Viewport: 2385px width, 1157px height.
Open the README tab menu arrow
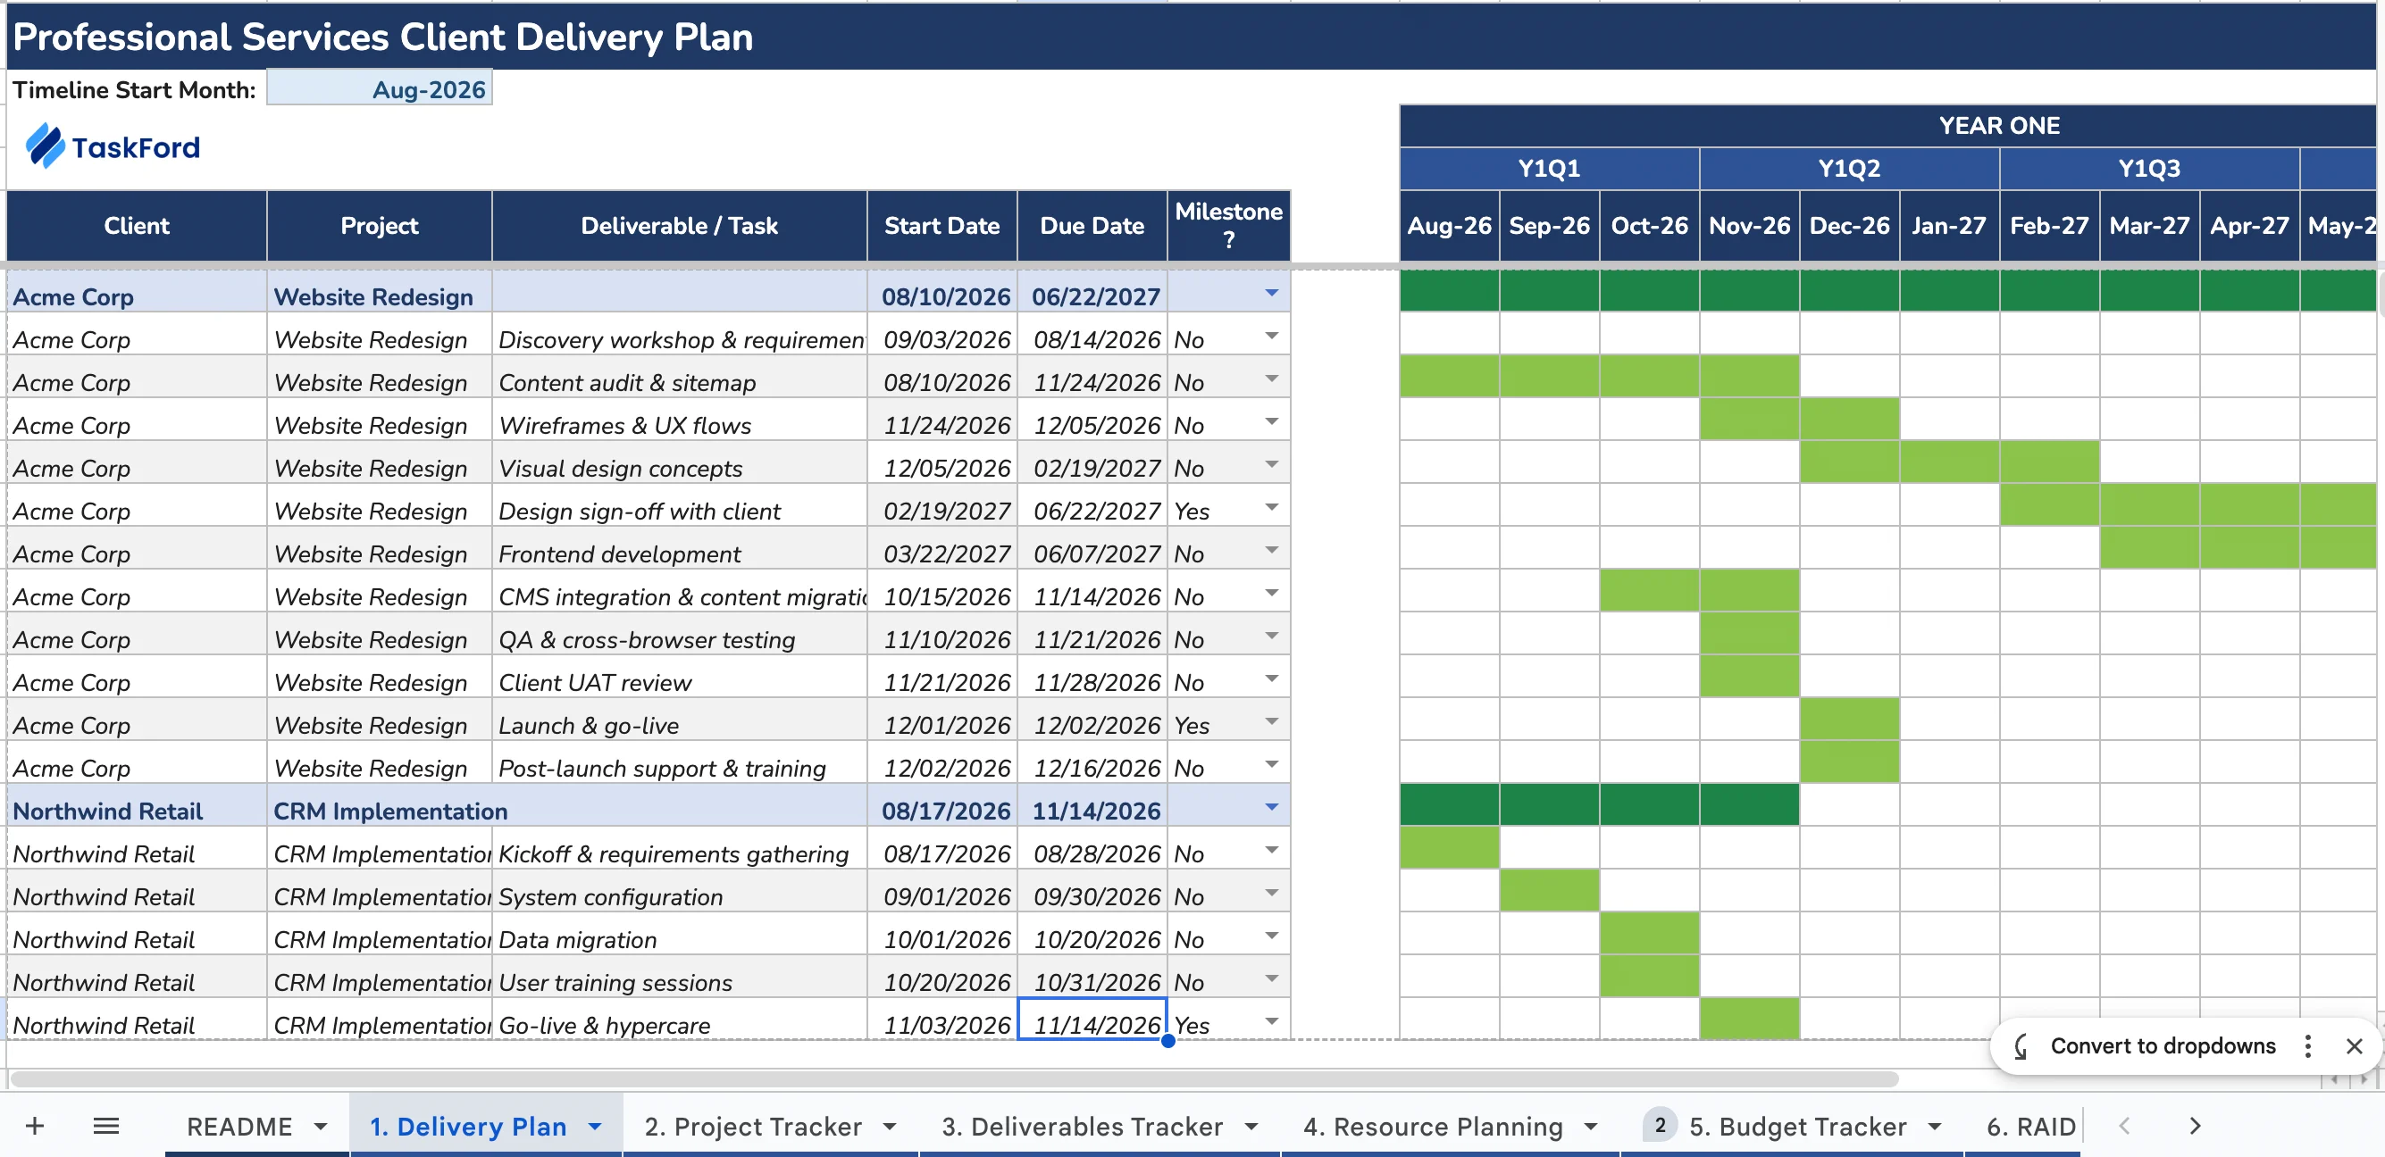(321, 1126)
